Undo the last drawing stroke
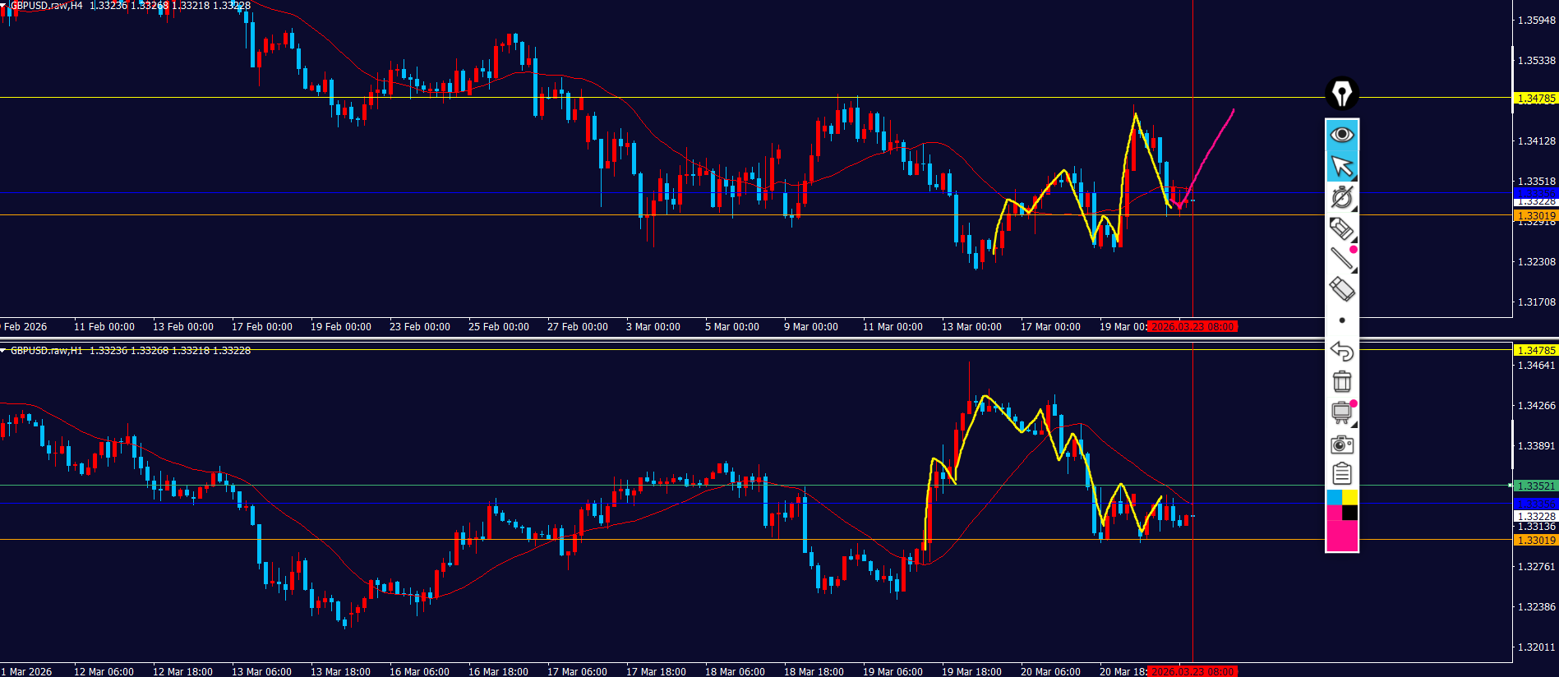 coord(1341,351)
